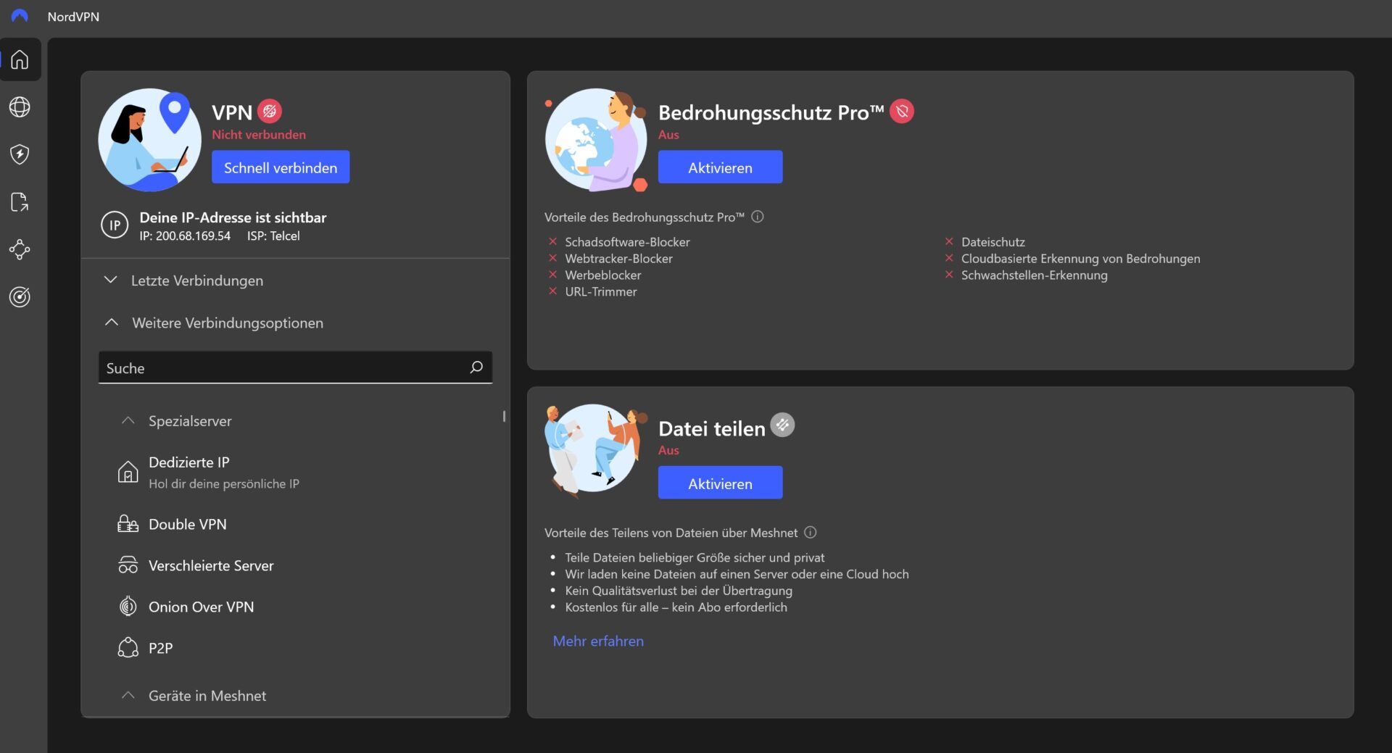The width and height of the screenshot is (1392, 753).
Task: Open the Home sidebar icon
Action: (x=20, y=59)
